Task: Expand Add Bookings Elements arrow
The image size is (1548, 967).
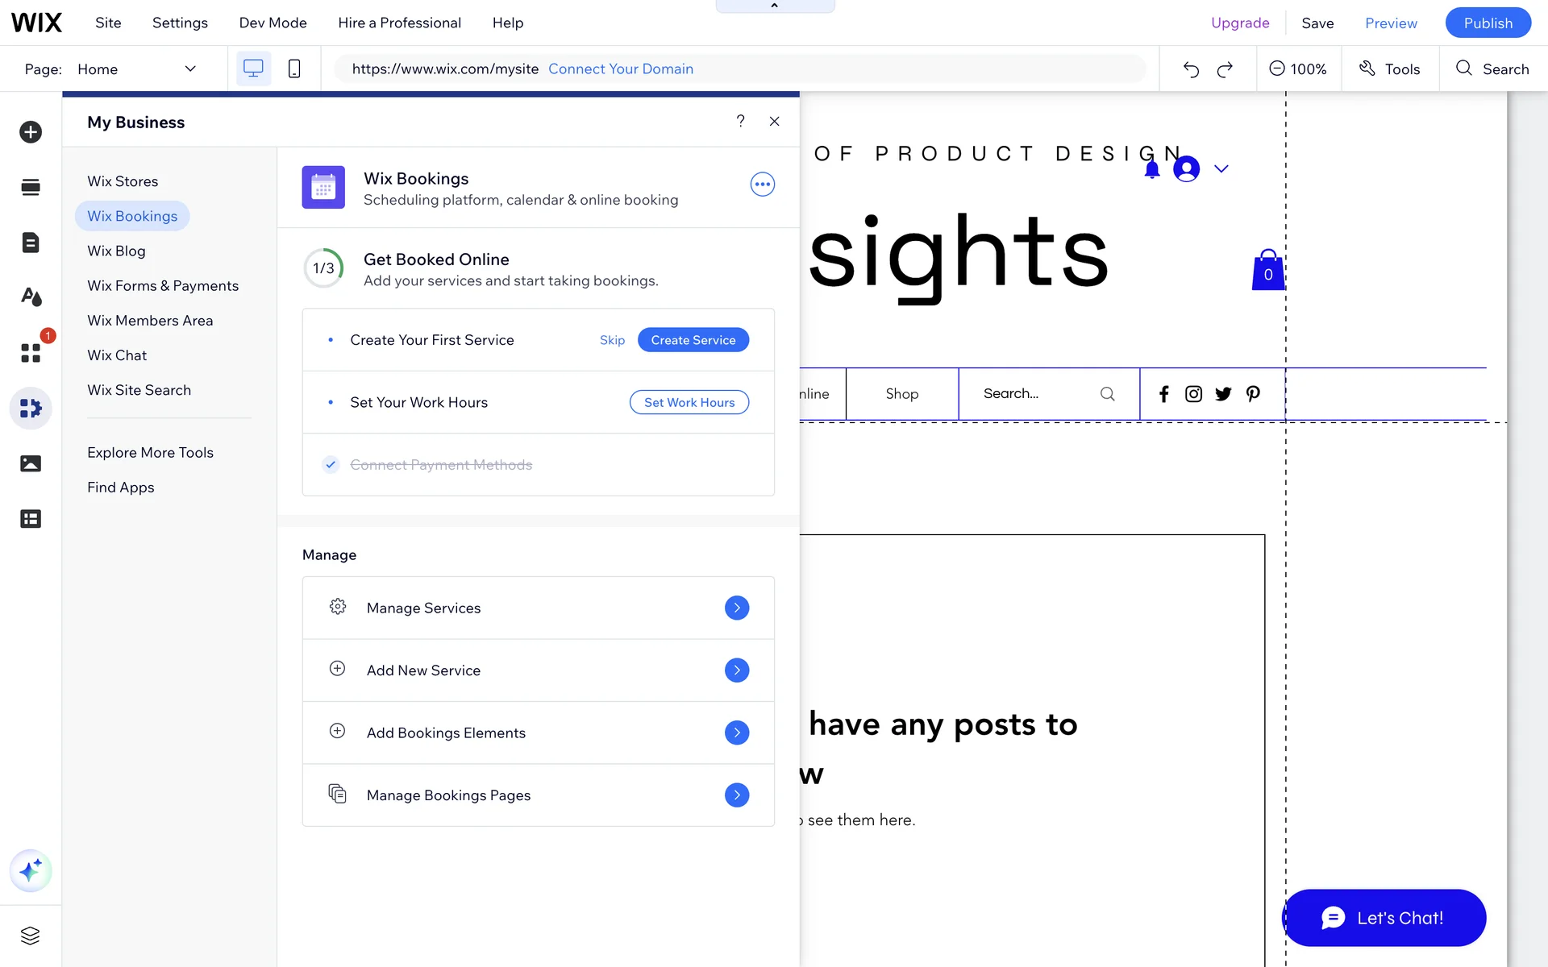Action: [x=736, y=733]
